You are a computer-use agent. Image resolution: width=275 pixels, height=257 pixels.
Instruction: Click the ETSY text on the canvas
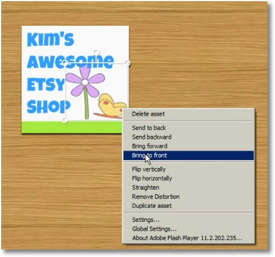click(46, 84)
